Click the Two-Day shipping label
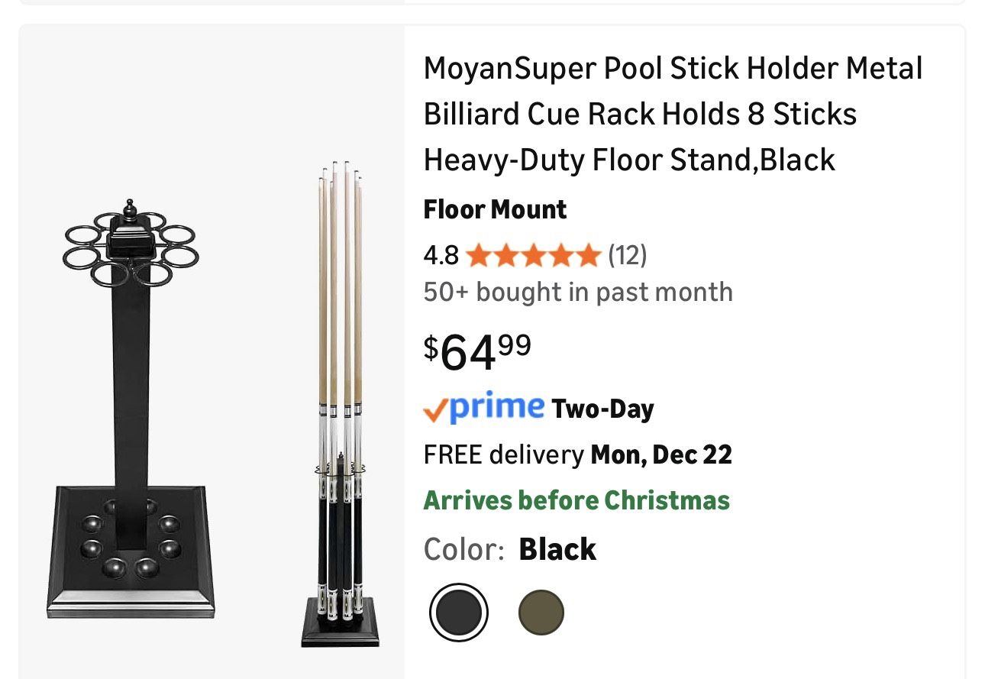Screen dimensions: 985x679 click(602, 409)
